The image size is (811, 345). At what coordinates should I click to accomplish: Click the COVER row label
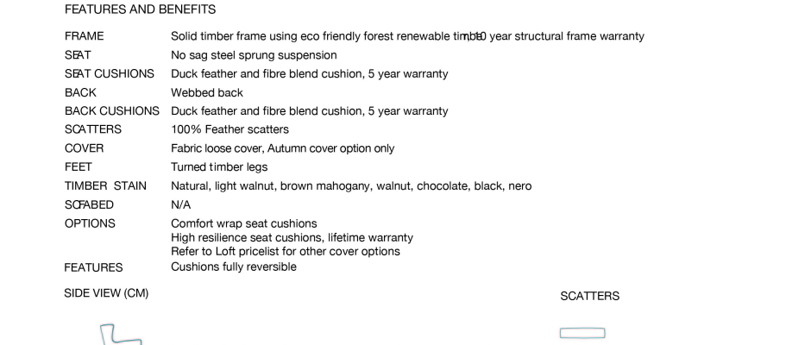click(x=84, y=148)
